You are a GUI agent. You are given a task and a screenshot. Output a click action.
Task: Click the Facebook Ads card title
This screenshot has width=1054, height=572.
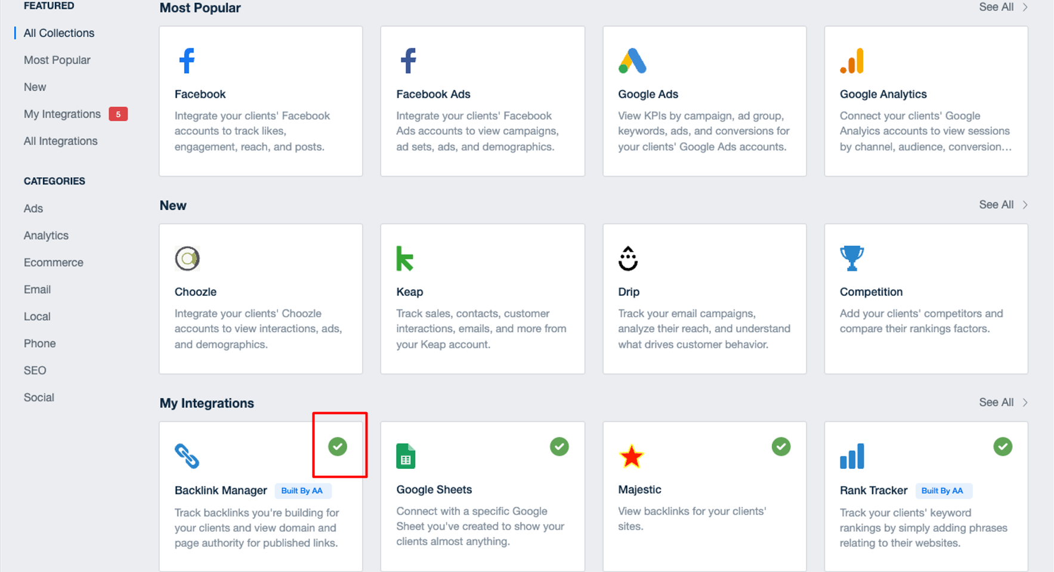[433, 94]
